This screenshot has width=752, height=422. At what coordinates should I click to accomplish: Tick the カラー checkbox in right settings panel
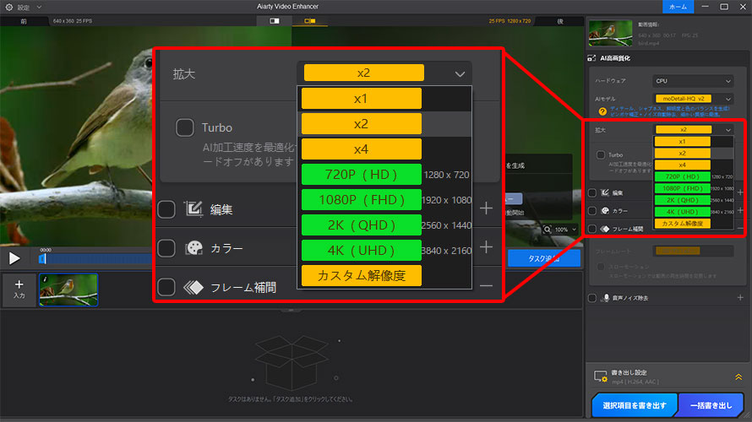(592, 211)
